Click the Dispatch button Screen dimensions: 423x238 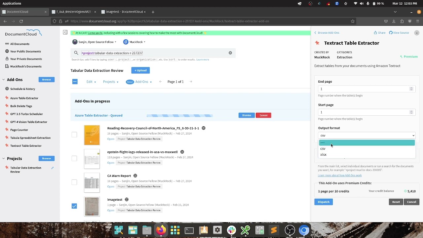click(324, 202)
